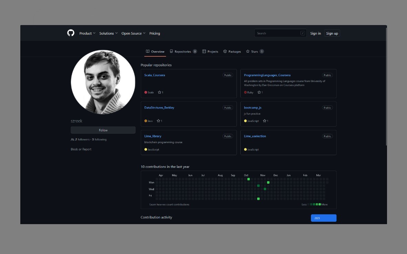Expand the Solutions dropdown menu

(108, 33)
